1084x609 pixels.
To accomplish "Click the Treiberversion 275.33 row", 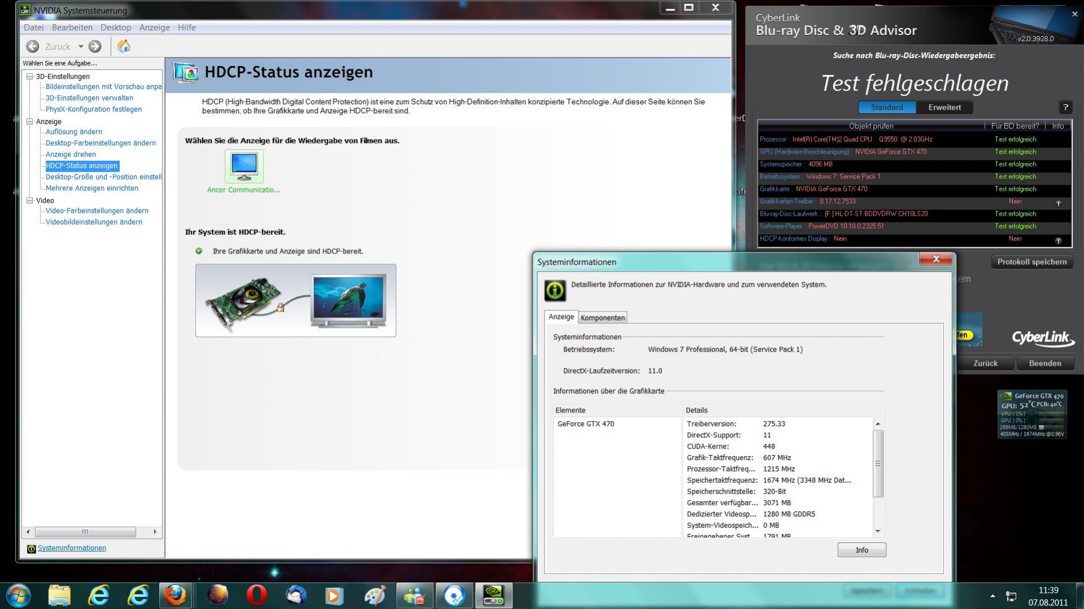I will (x=777, y=423).
